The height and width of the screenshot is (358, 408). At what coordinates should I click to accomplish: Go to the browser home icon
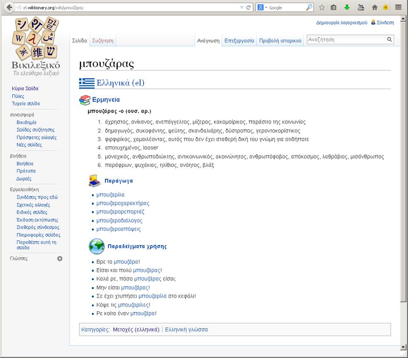[375, 8]
